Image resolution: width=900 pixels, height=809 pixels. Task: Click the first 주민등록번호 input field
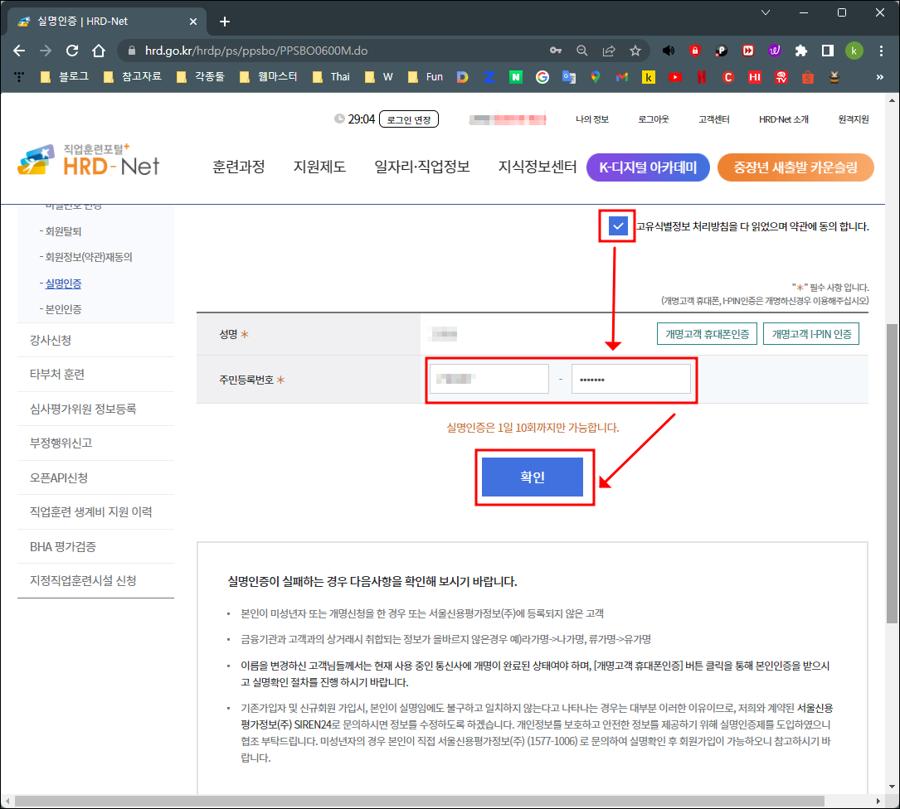point(489,378)
